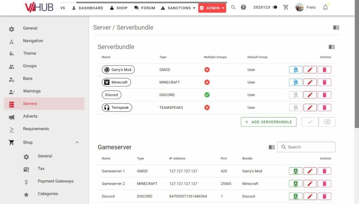
Task: Download config for Gameserver 2
Action: pyautogui.click(x=296, y=183)
